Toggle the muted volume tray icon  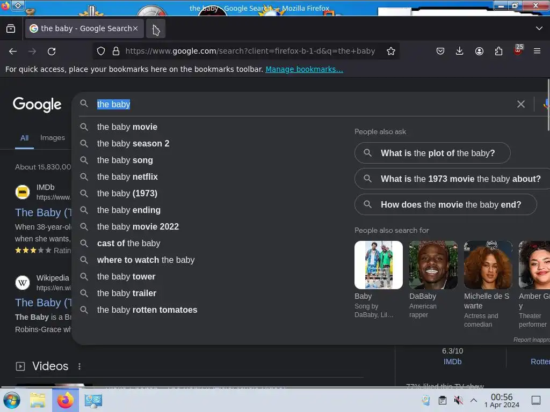point(459,400)
